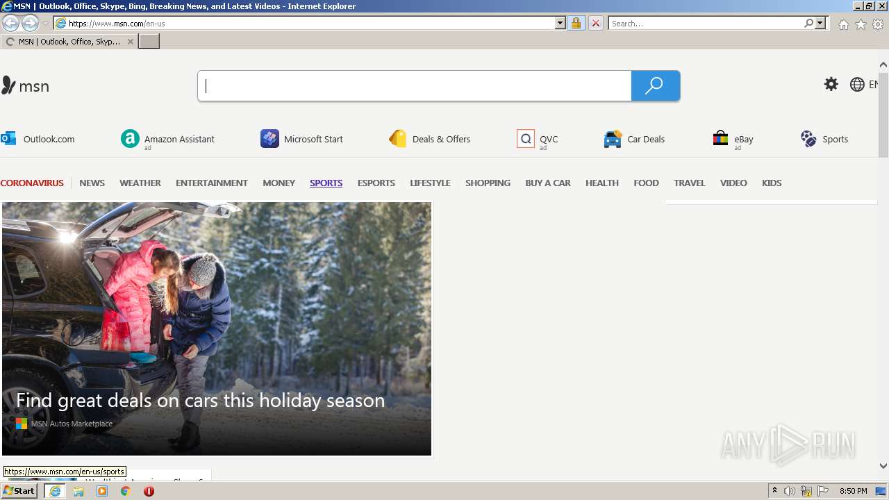
Task: Open MSN settings gear icon
Action: (x=831, y=85)
